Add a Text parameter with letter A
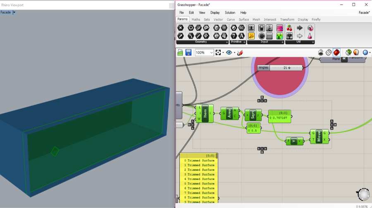The image size is (372, 208). (241, 36)
